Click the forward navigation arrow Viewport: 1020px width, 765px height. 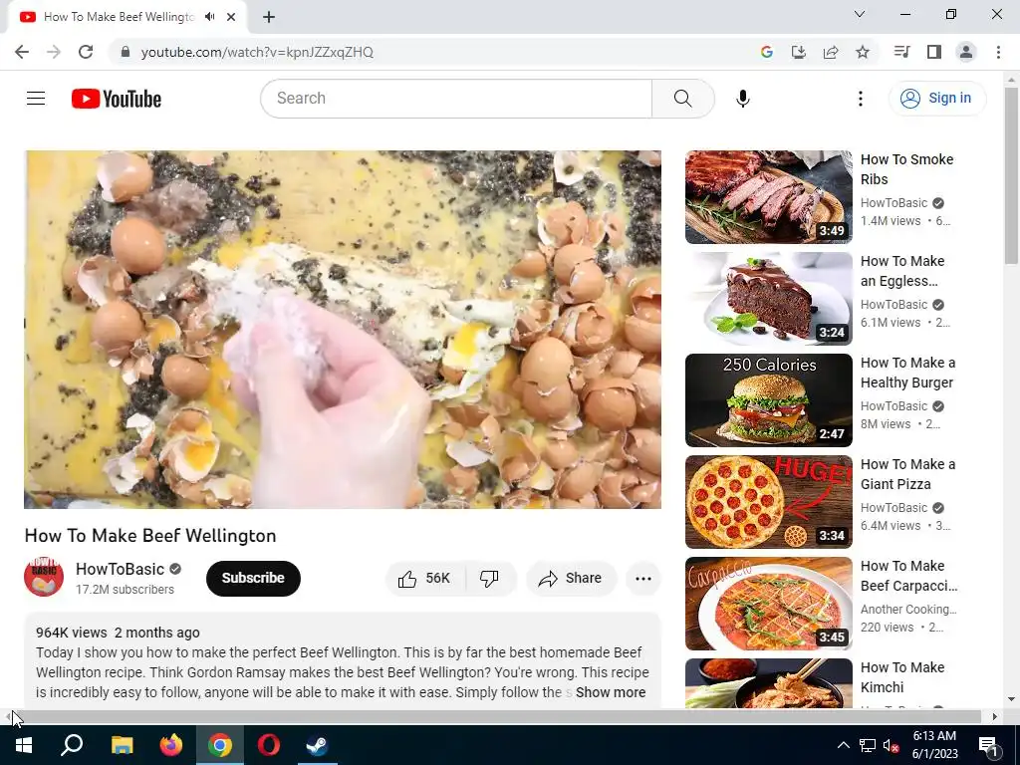pos(54,52)
